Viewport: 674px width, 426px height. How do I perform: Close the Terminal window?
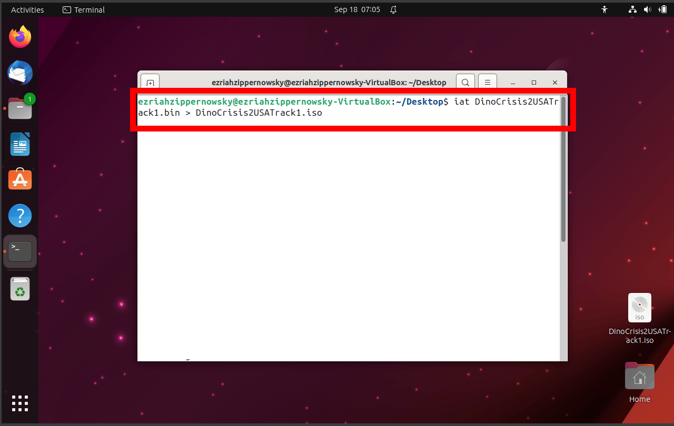(x=554, y=83)
